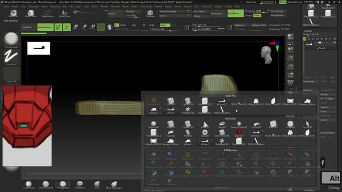
Task: Select Sphereinder3D in 3D Meshes
Action: pos(222,133)
